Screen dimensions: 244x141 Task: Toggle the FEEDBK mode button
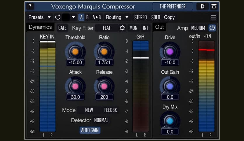click(x=111, y=110)
